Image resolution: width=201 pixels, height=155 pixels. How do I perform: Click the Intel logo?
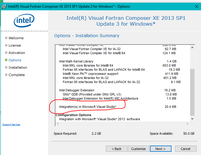pos(24,21)
